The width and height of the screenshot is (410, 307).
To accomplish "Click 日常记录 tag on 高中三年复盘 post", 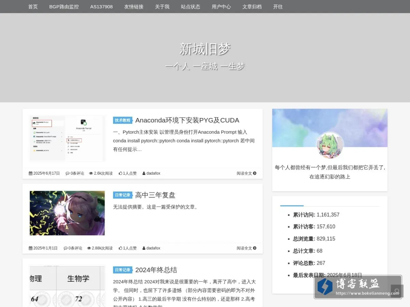I will [123, 195].
